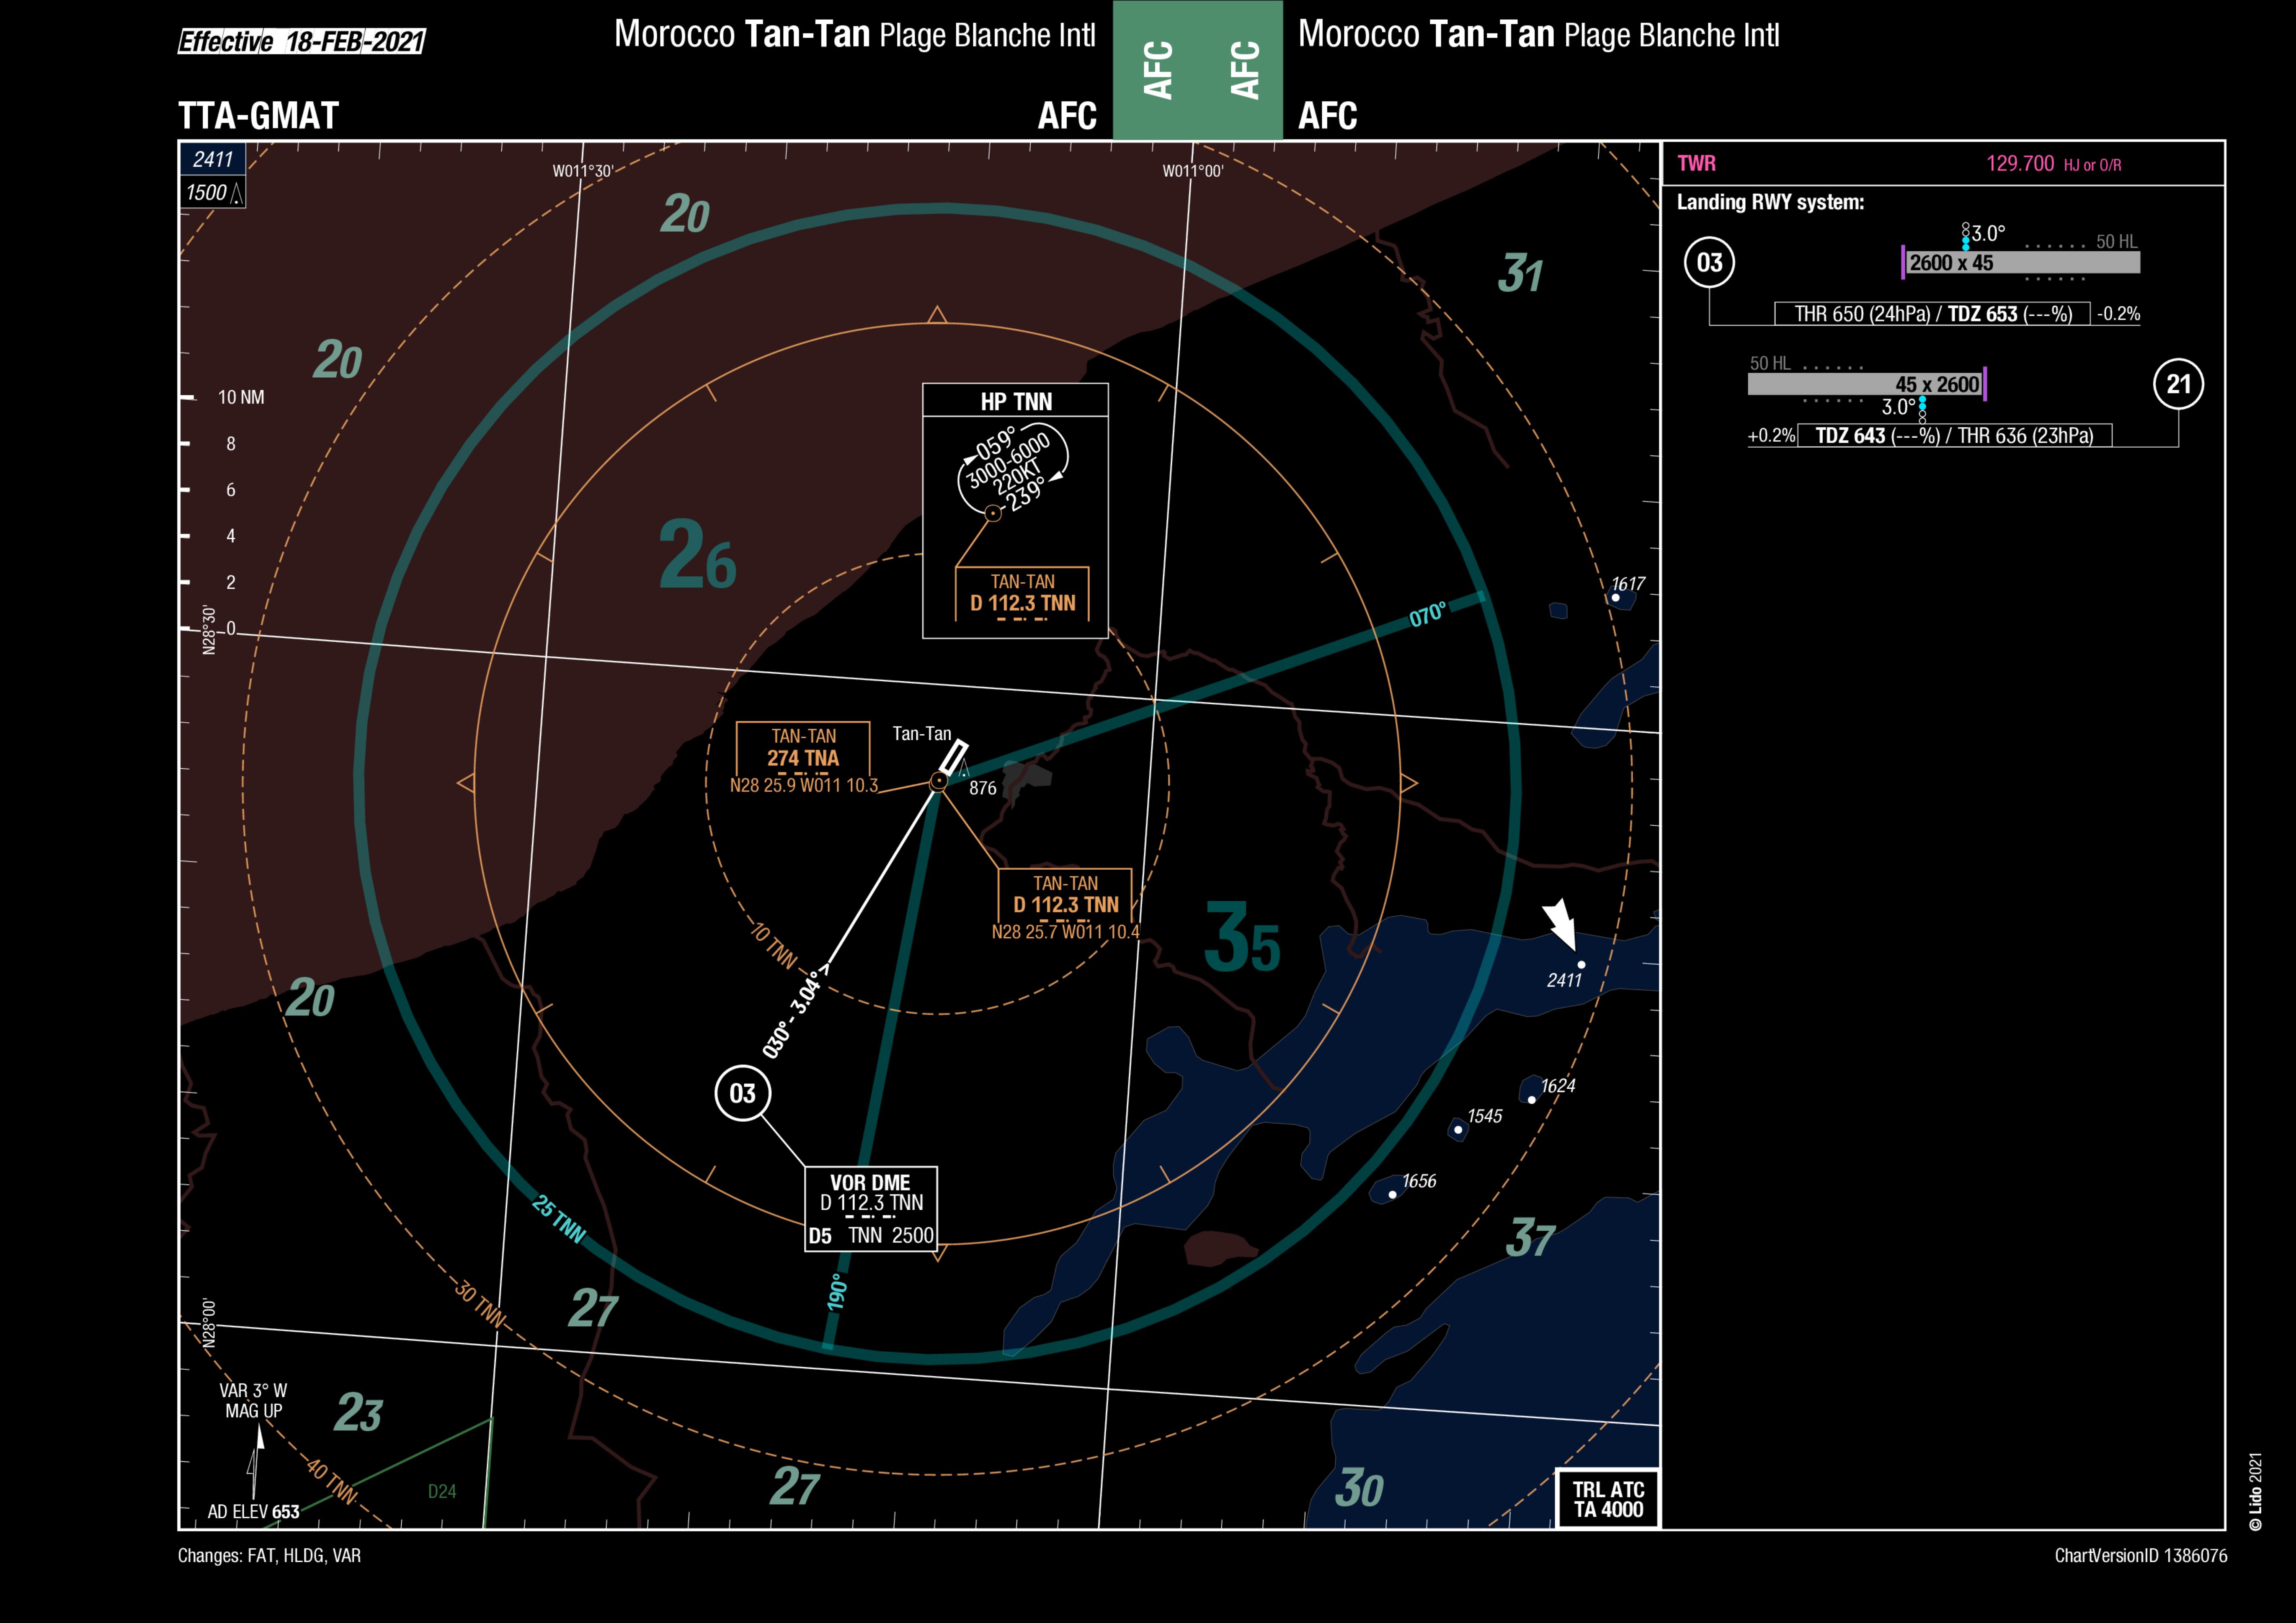Click the W011°00' longitude label
Viewport: 2296px width, 1623px height.
(1192, 171)
